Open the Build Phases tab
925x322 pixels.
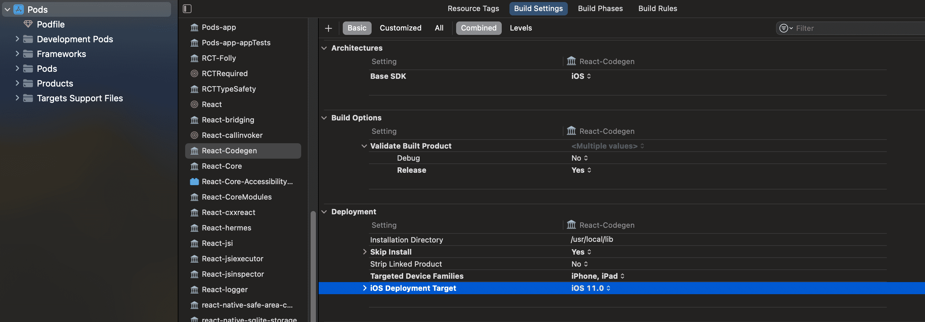600,9
